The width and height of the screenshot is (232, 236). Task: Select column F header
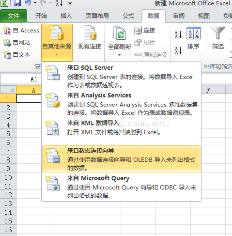[x=213, y=90]
